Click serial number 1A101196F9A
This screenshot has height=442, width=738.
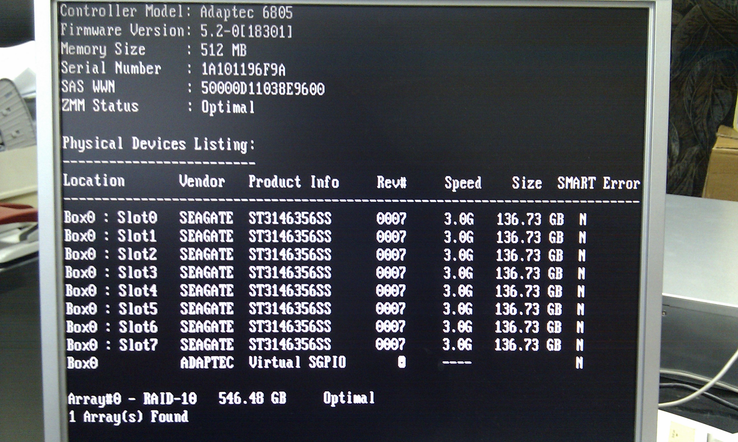243,70
